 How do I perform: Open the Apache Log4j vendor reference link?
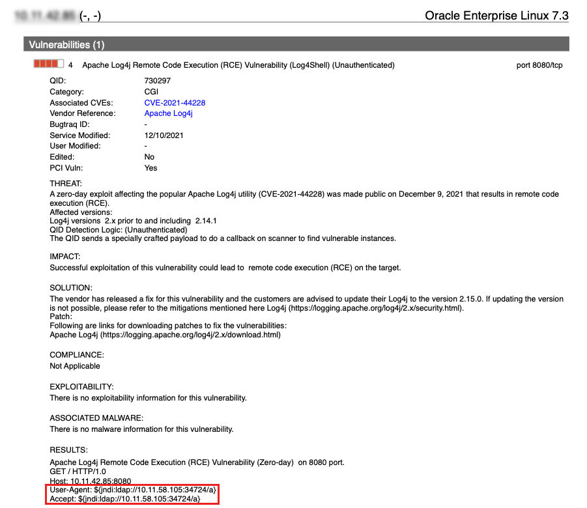[169, 113]
